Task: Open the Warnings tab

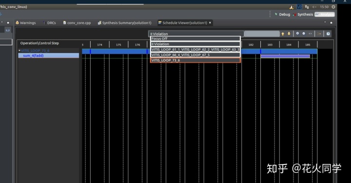Action: [x=25, y=23]
